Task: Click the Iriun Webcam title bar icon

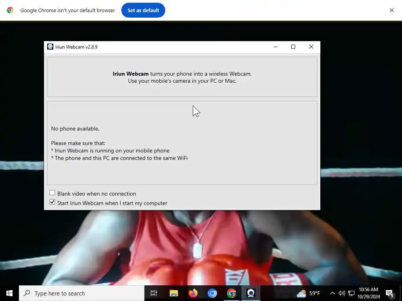Action: click(x=50, y=47)
